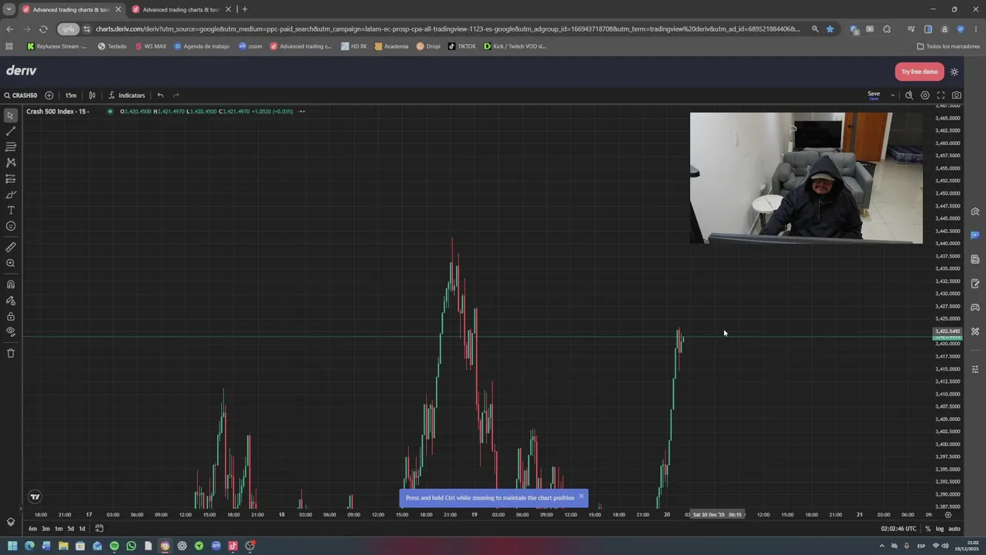
Task: Redo the chart action
Action: [x=176, y=96]
